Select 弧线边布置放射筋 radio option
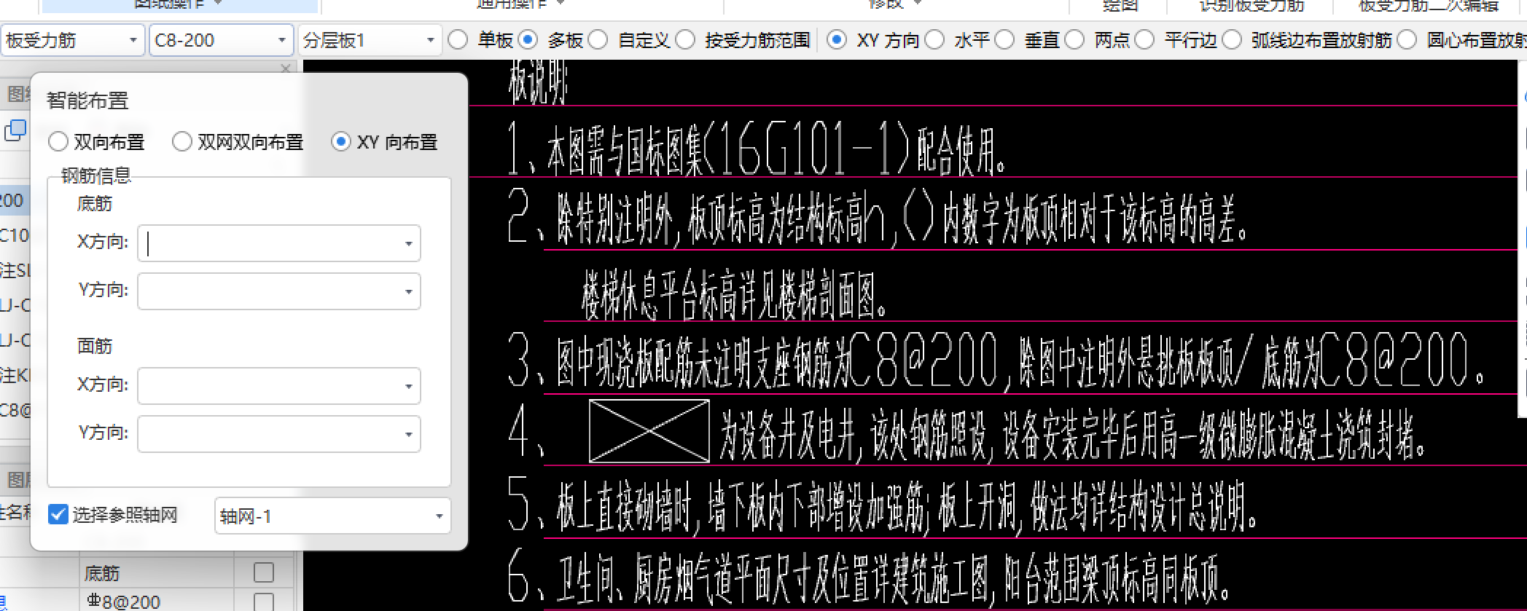Viewport: 1527px width, 611px height. pyautogui.click(x=1232, y=40)
